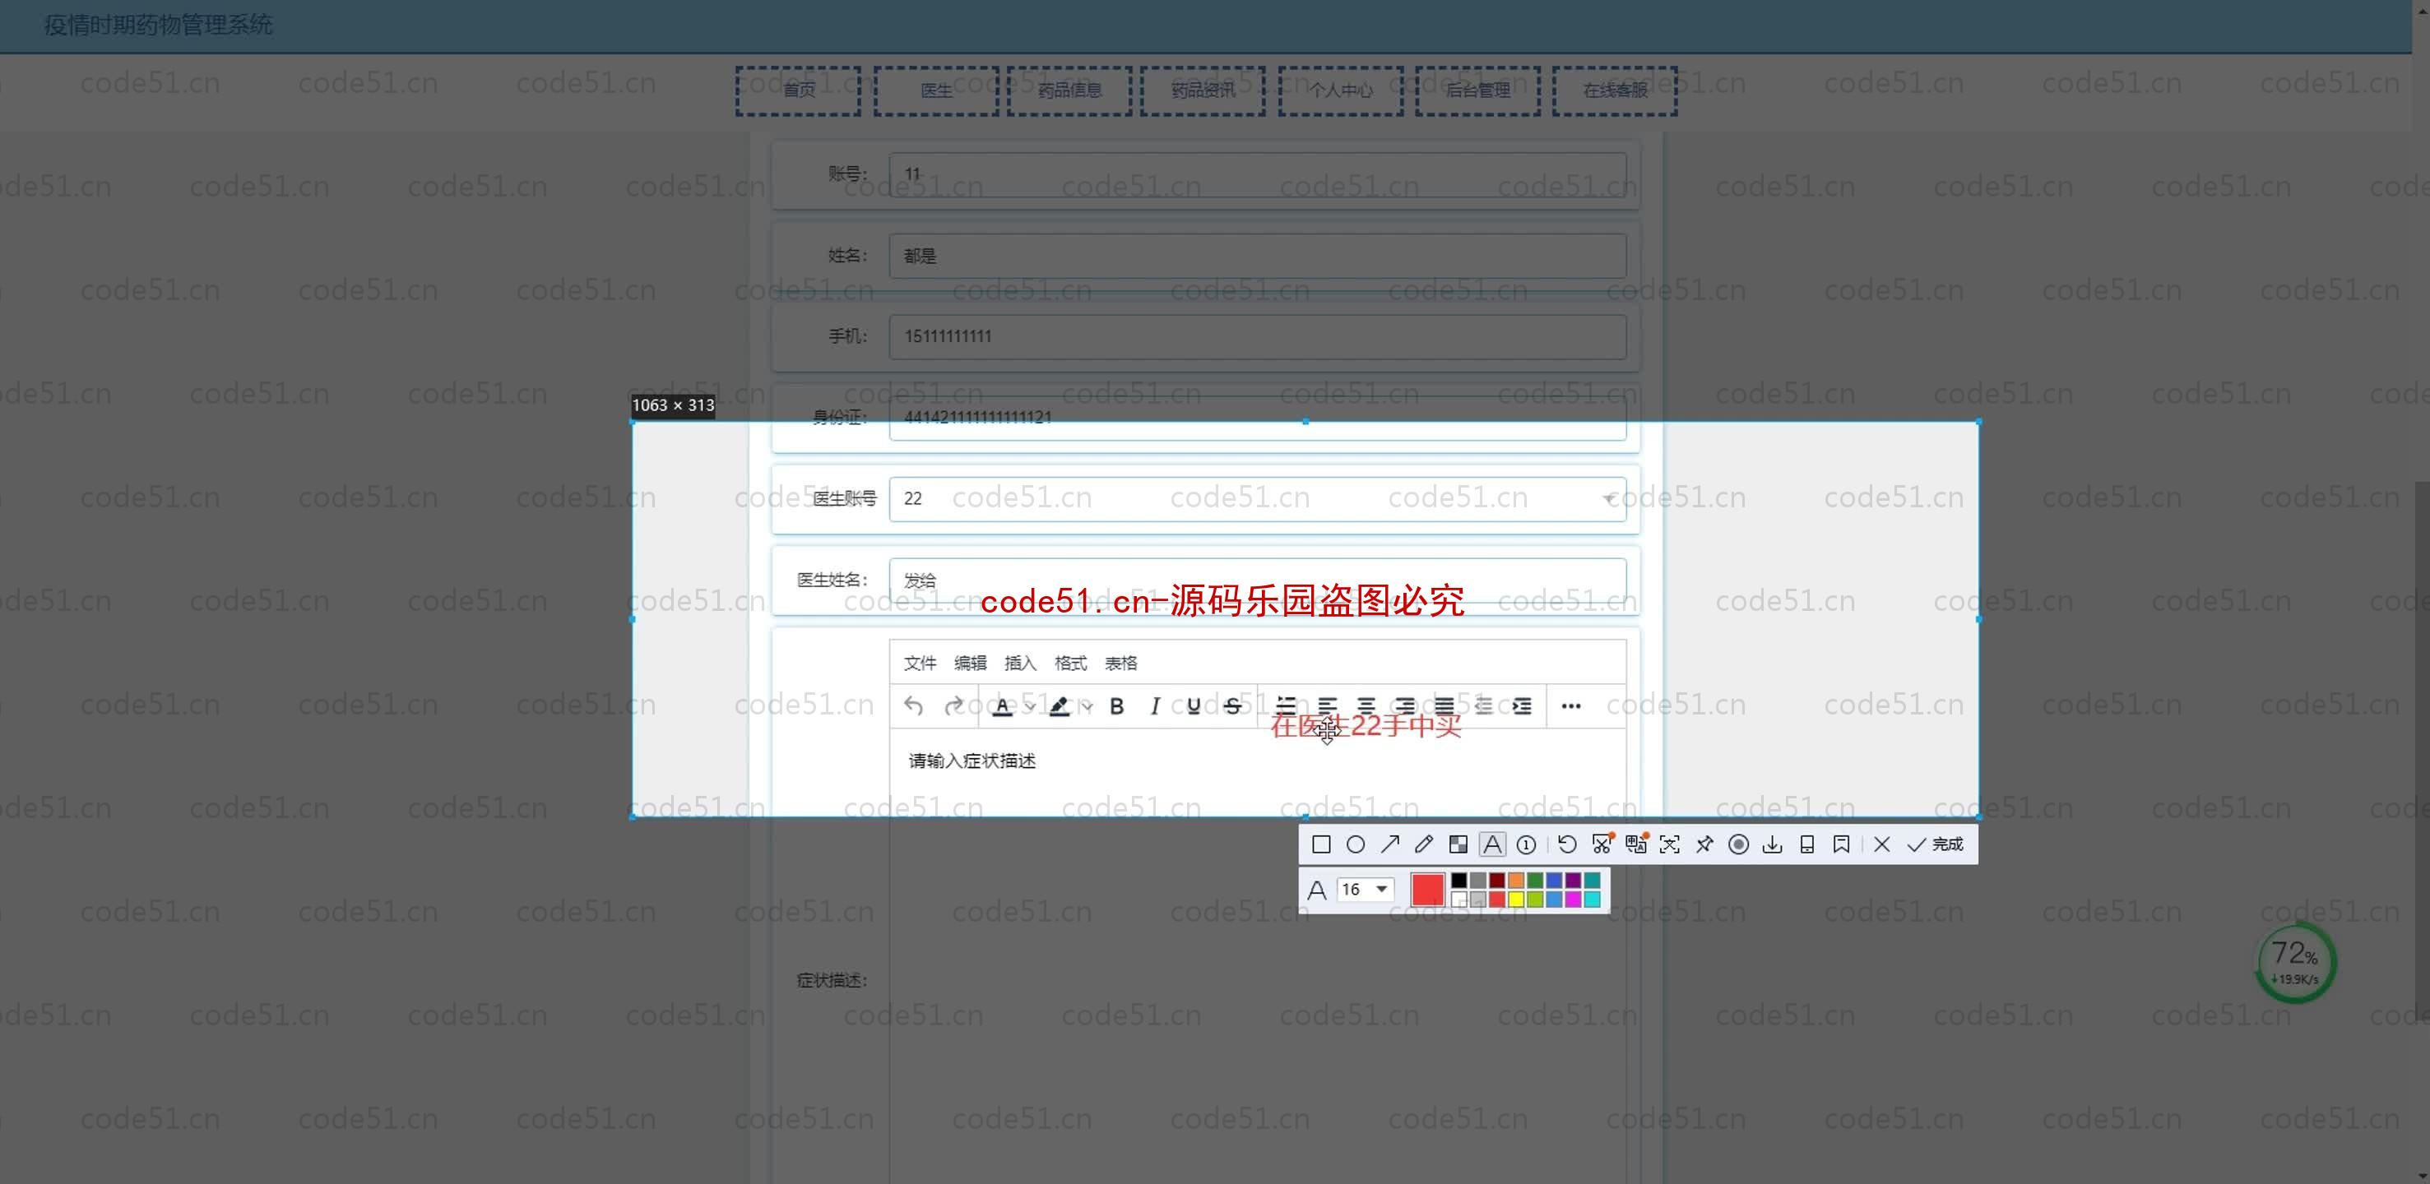Select the pencil drawing tool
This screenshot has width=2430, height=1184.
click(1423, 844)
